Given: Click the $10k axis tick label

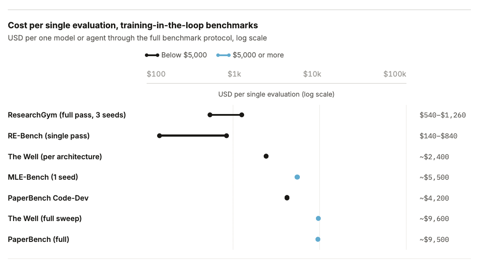Looking at the screenshot, I should [312, 74].
